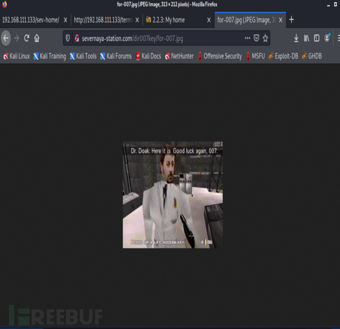Bookmark this page with the star
340x329 pixels.
coord(266,38)
